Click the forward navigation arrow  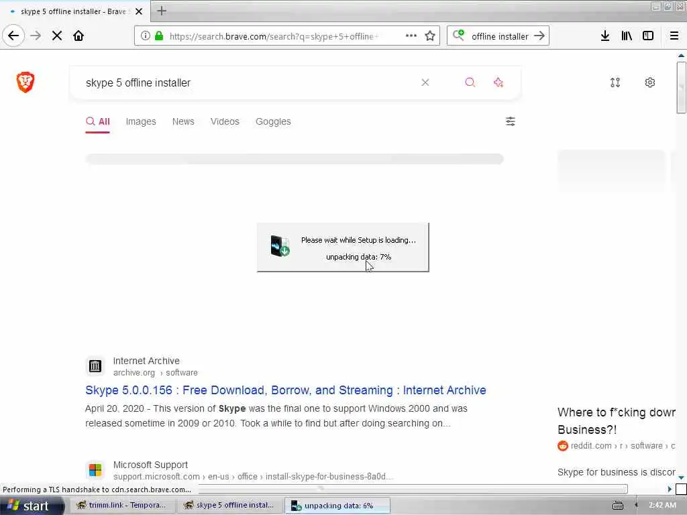(x=36, y=36)
